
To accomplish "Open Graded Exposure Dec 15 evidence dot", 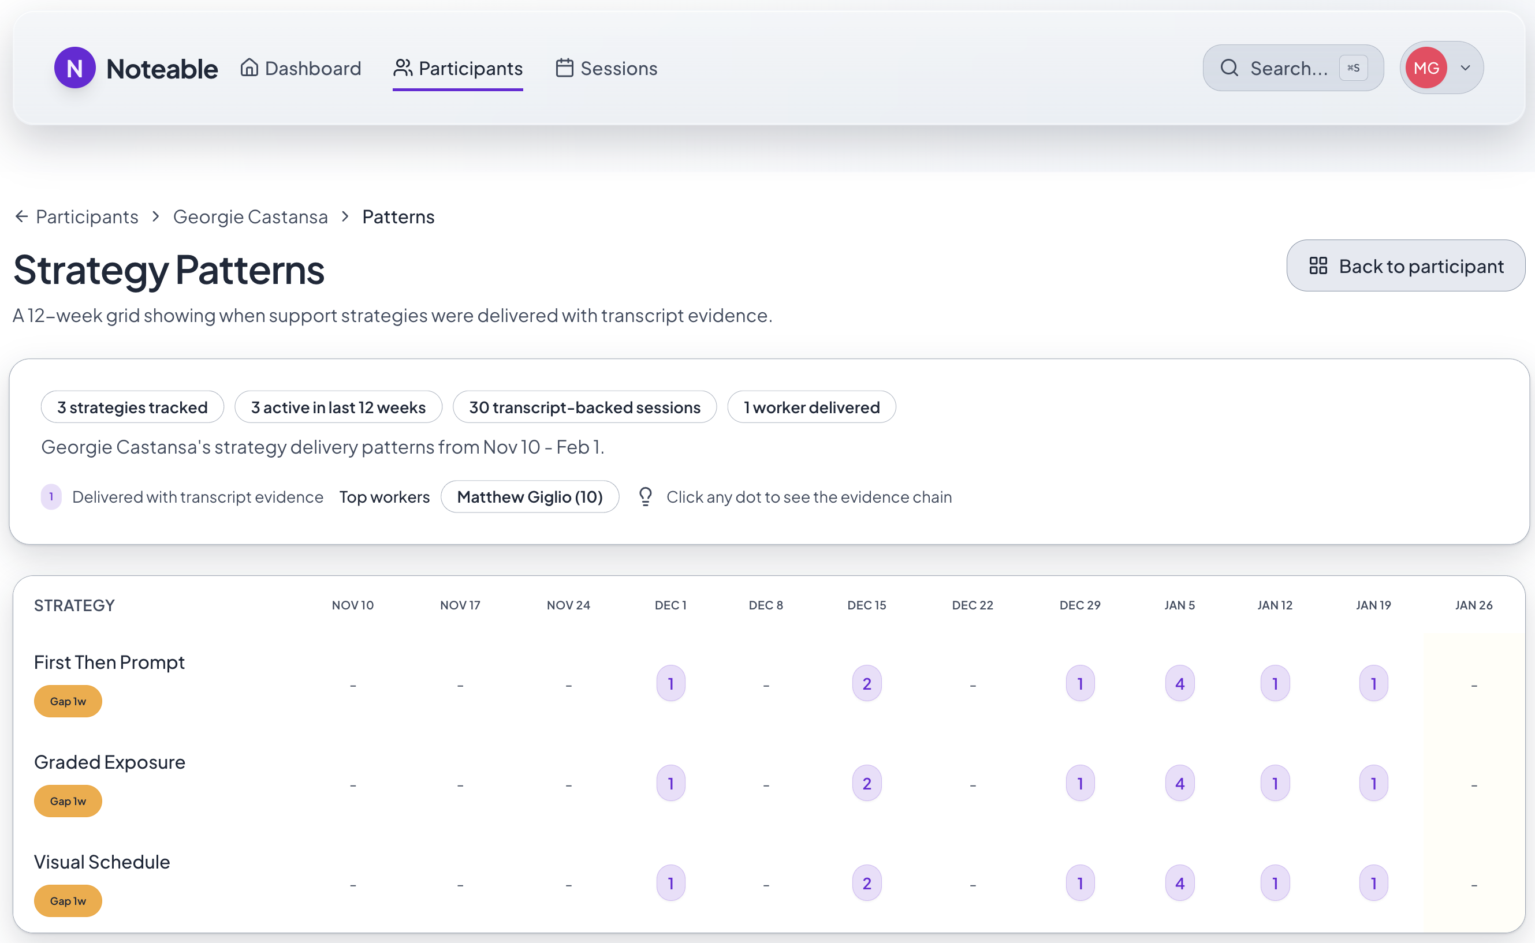I will point(866,783).
